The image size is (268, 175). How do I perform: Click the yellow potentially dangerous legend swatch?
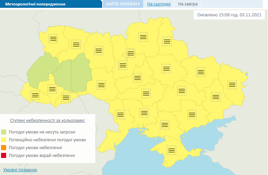click(4, 140)
